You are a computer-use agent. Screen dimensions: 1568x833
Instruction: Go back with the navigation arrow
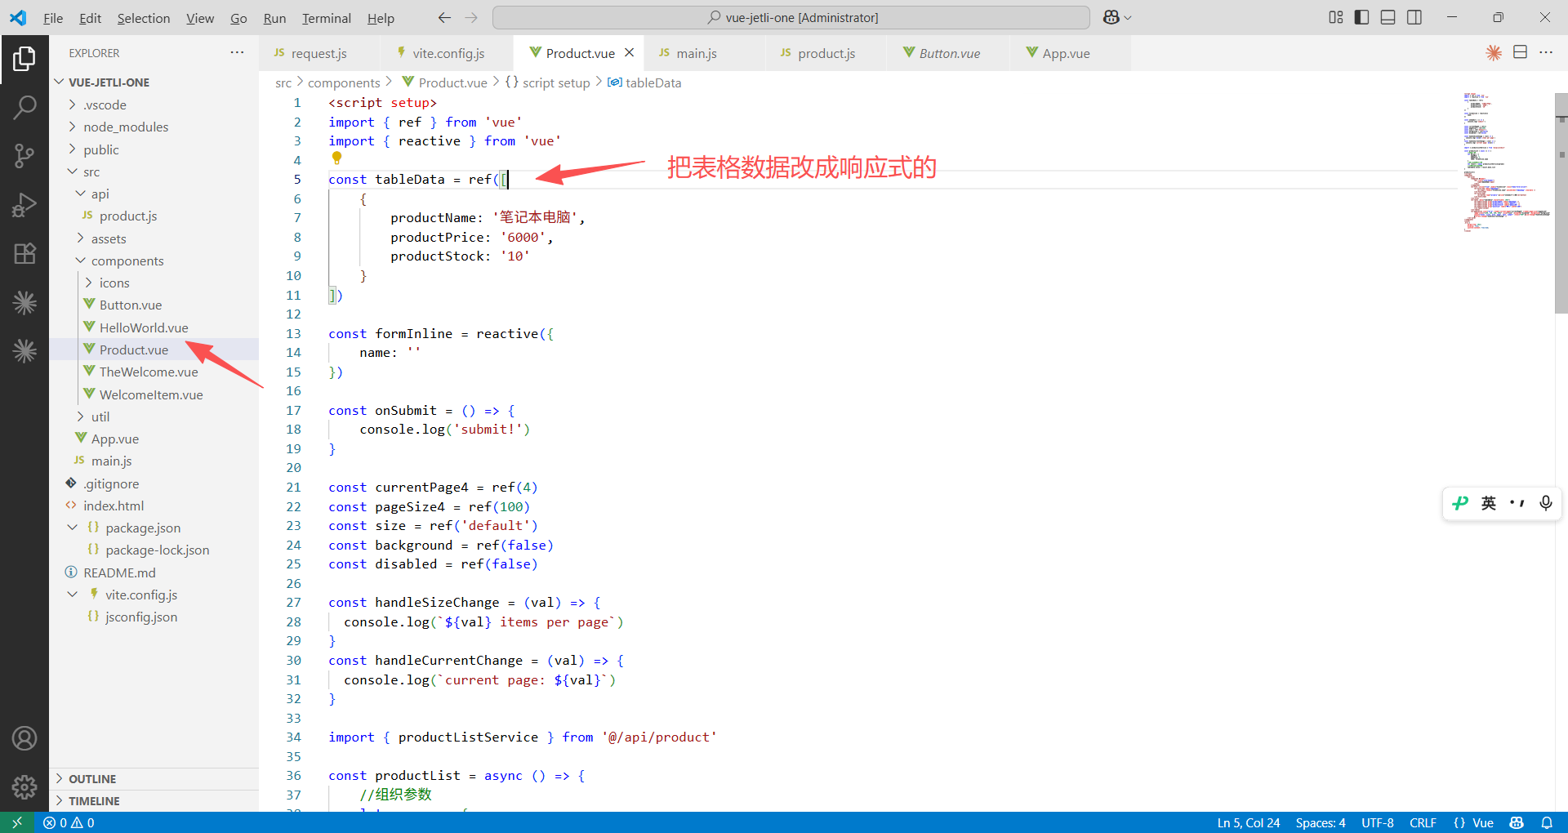pos(444,17)
